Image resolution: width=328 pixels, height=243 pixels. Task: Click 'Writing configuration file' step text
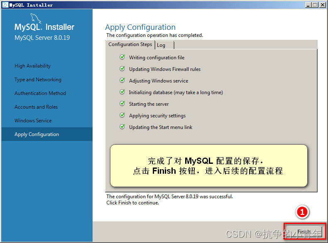[157, 58]
